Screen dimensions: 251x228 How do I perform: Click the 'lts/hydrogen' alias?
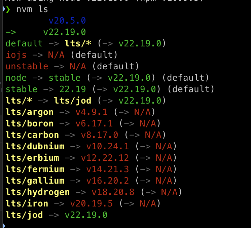(x=38, y=192)
